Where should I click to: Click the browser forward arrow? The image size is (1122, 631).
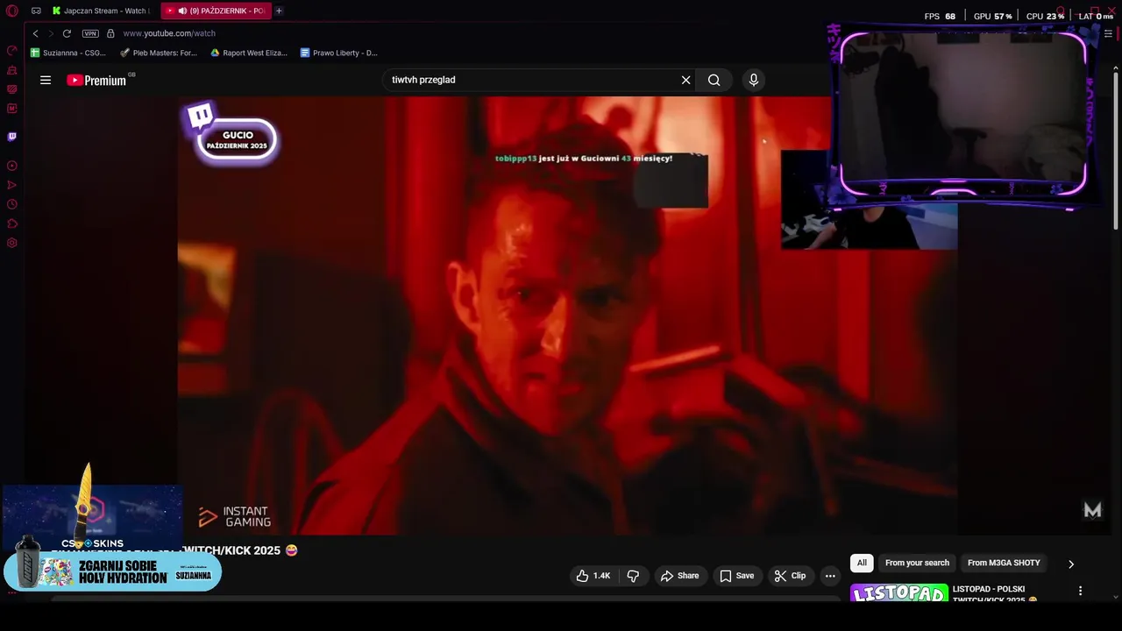click(x=50, y=33)
